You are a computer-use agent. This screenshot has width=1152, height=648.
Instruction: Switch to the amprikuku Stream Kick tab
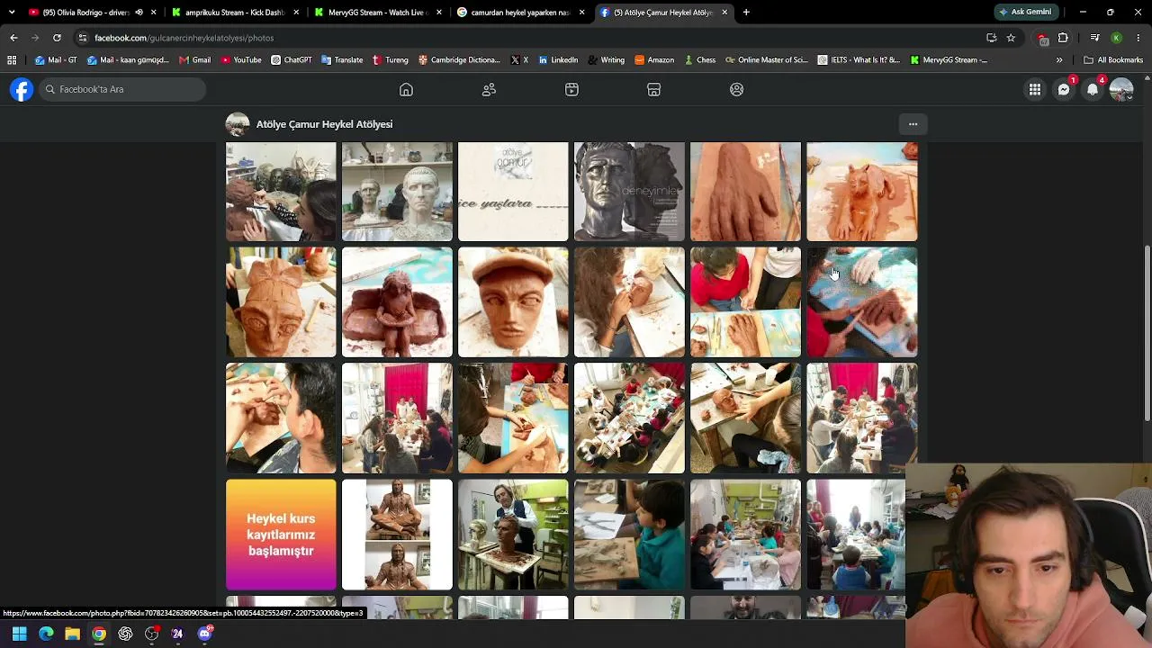pyautogui.click(x=234, y=13)
